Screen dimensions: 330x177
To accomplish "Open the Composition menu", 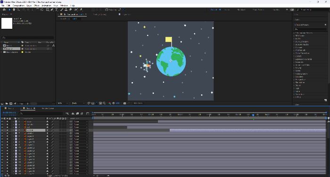I will click(18, 6).
